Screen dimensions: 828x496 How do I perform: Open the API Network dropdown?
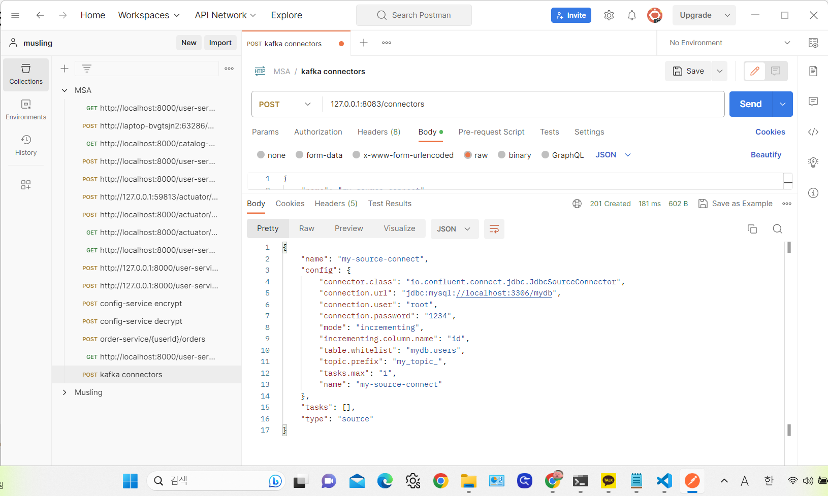coord(226,15)
